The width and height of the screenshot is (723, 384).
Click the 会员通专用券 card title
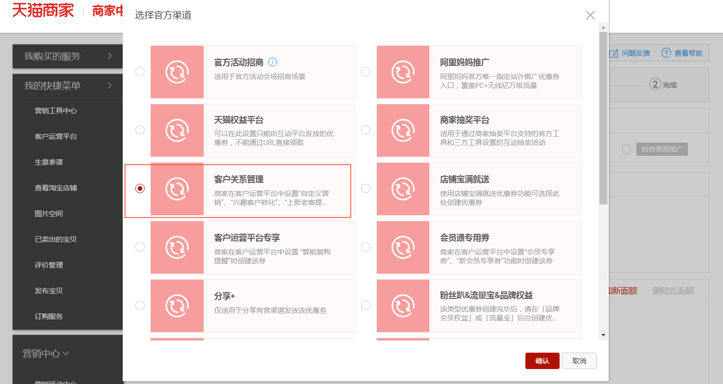(465, 238)
